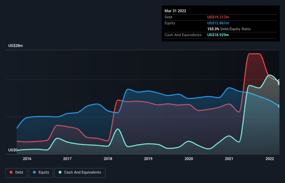Select the 2022 x-axis label
The image size is (285, 183).
pyautogui.click(x=270, y=159)
